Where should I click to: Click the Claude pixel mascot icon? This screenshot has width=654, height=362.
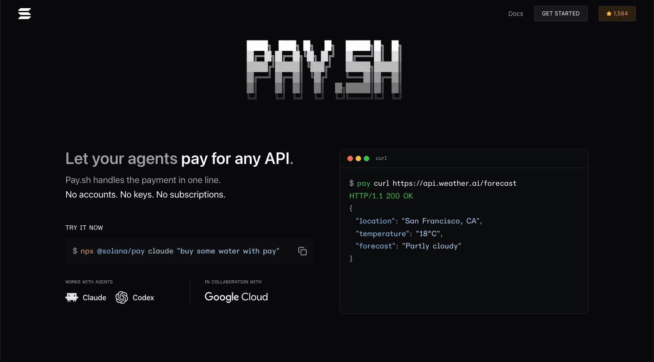72,298
